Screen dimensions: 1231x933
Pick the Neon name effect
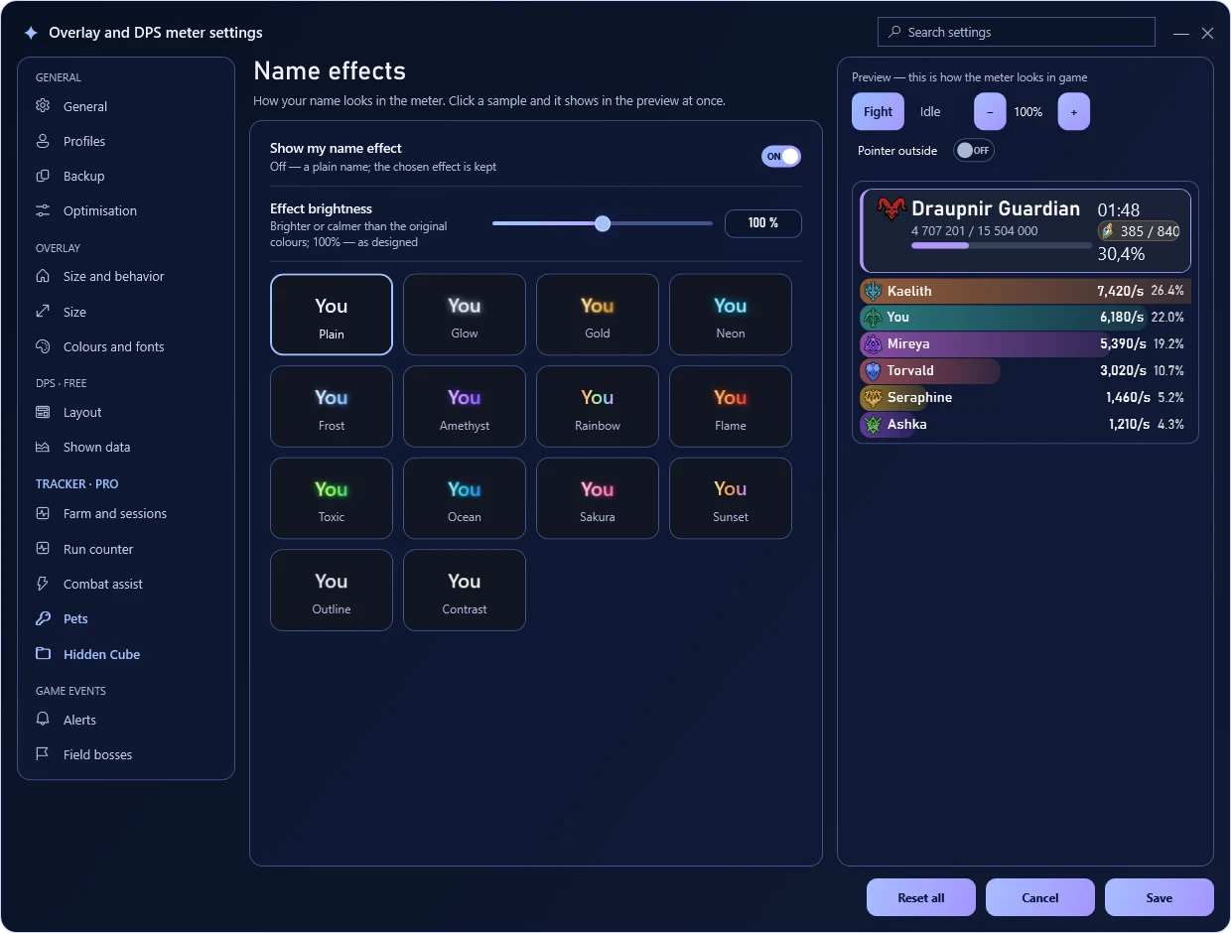(x=731, y=315)
